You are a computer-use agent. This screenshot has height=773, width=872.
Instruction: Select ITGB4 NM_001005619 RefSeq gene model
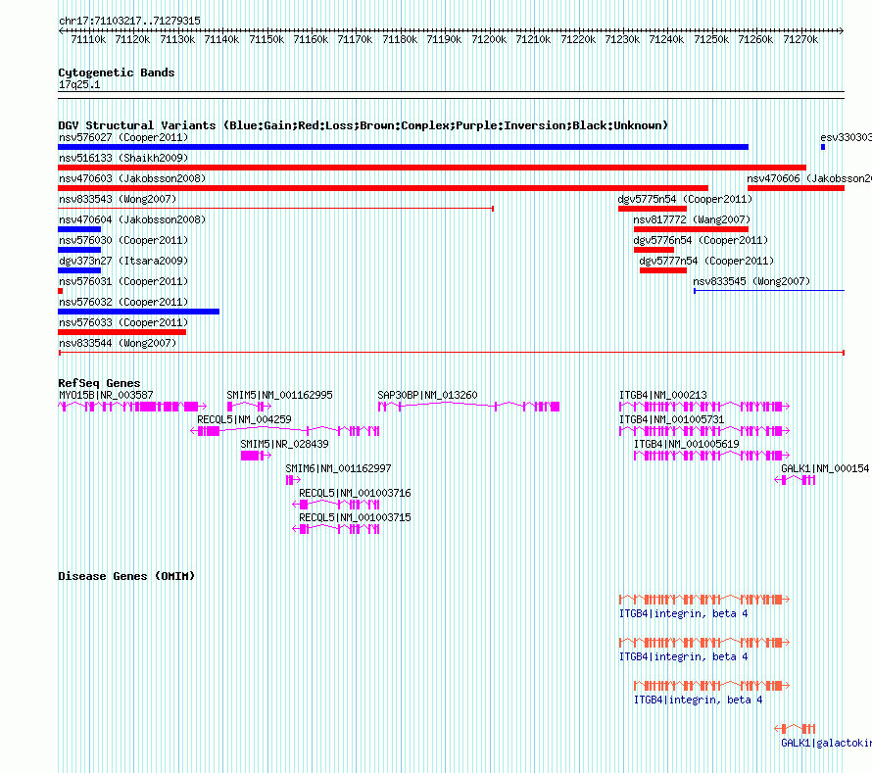pyautogui.click(x=712, y=456)
